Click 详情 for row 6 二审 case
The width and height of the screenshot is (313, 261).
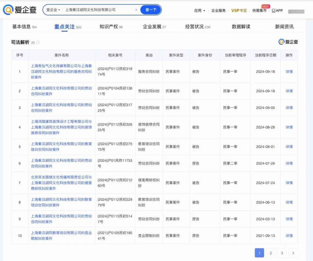[x=289, y=163]
